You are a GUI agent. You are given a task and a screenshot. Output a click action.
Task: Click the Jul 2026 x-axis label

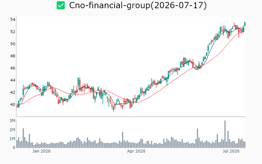click(x=231, y=151)
